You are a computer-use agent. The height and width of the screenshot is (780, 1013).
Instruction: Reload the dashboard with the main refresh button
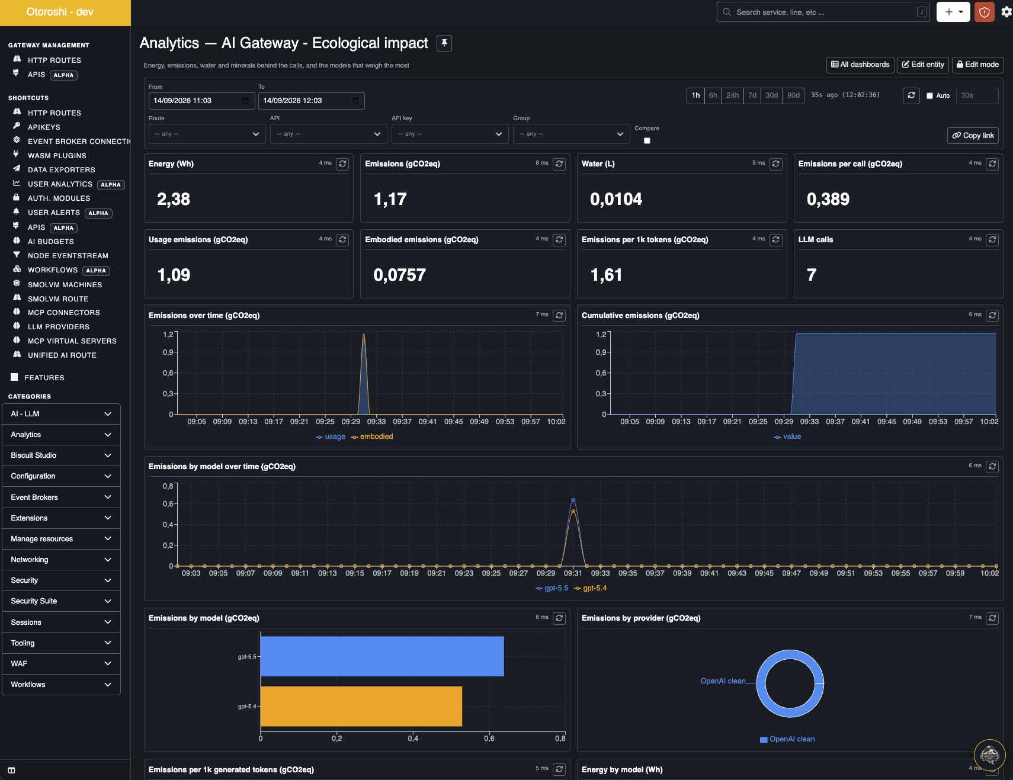pyautogui.click(x=911, y=95)
